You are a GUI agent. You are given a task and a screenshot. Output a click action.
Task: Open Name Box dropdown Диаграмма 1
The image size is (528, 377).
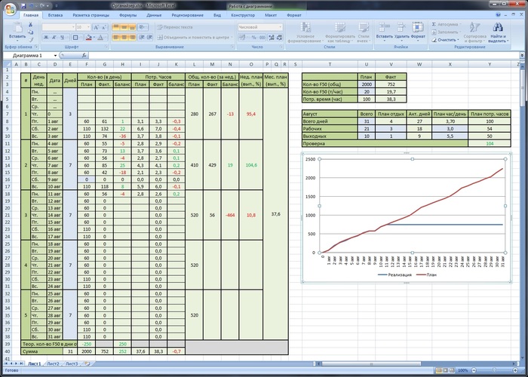pos(55,56)
